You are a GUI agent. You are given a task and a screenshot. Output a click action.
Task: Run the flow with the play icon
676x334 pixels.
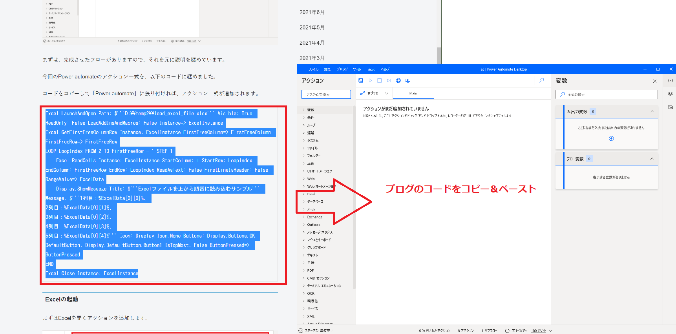click(x=370, y=80)
